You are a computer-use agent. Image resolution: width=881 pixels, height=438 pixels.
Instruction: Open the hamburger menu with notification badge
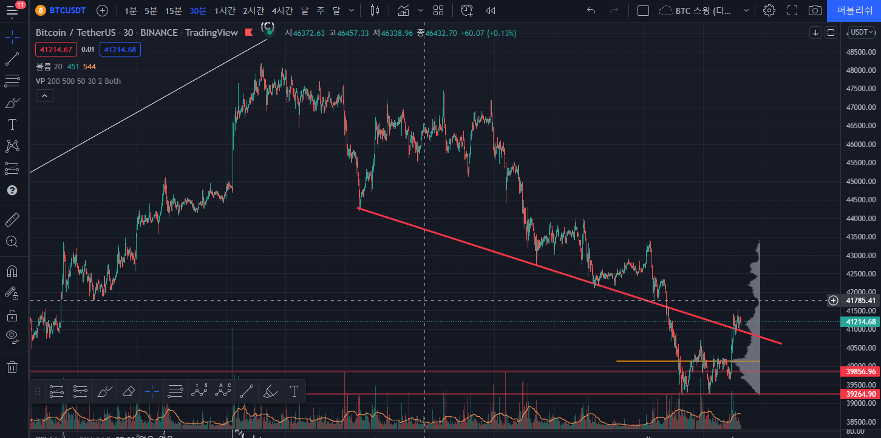tap(13, 10)
